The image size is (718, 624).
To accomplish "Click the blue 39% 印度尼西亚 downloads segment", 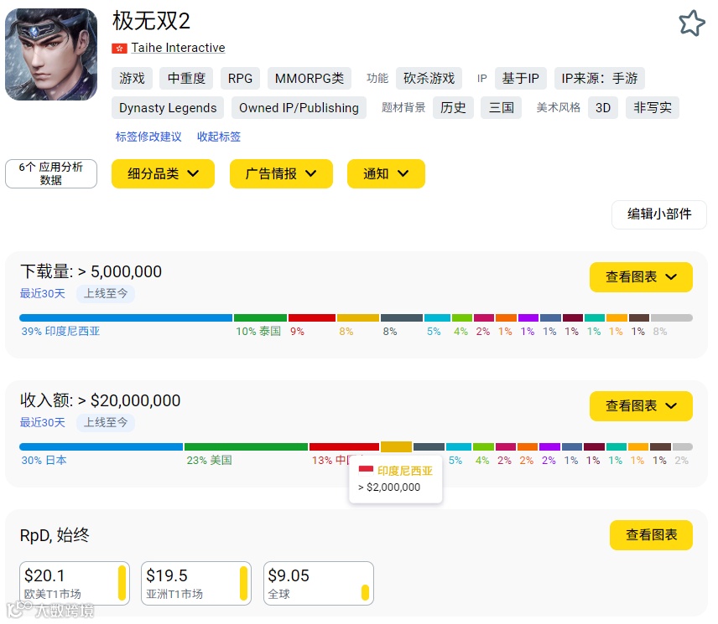I will tap(126, 317).
